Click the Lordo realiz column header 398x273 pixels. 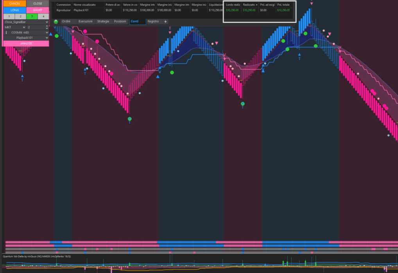[233, 5]
